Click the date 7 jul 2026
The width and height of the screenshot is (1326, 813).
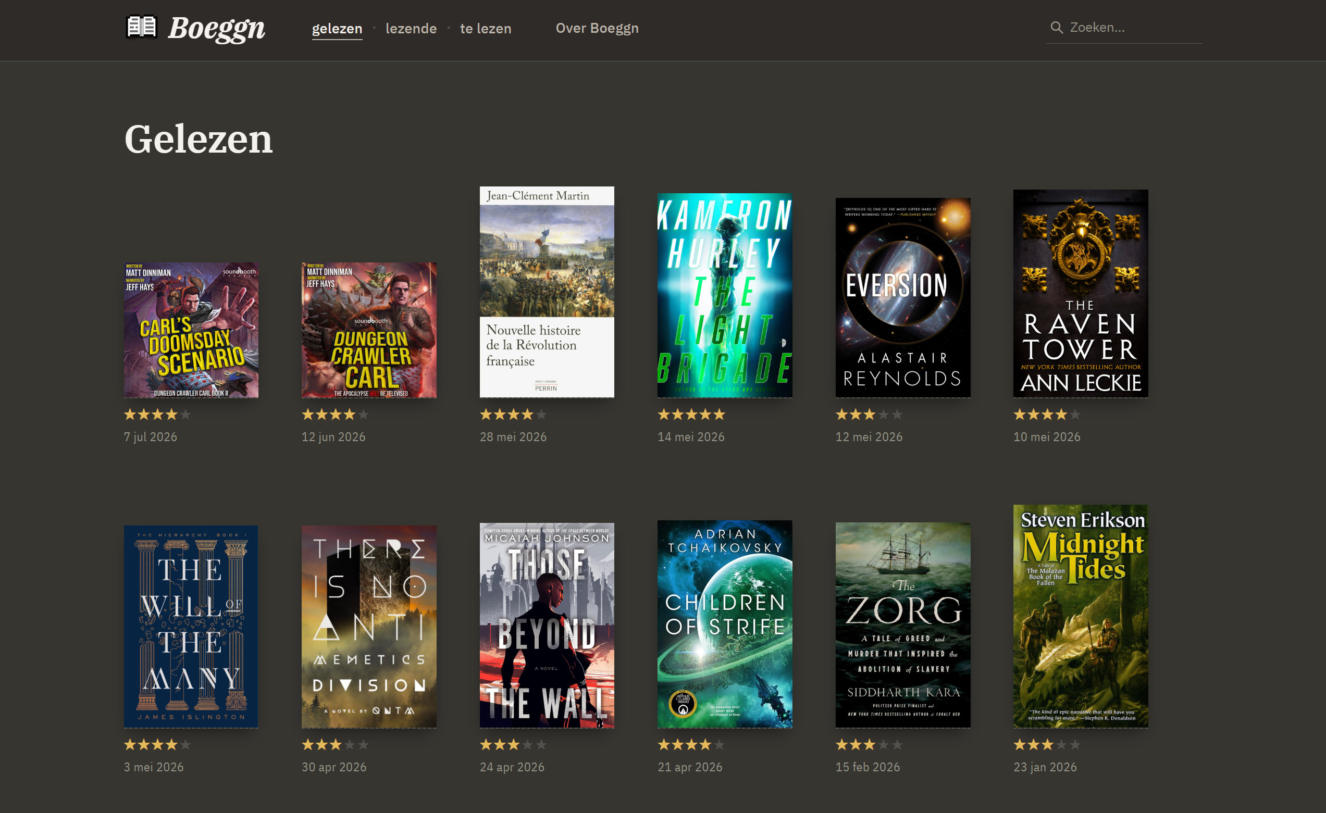[150, 437]
